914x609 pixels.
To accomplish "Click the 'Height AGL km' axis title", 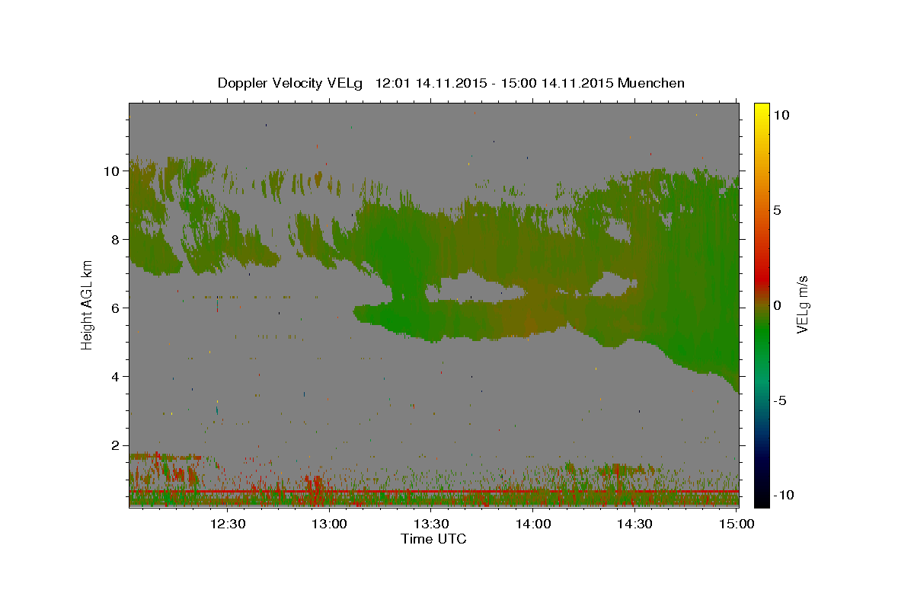I will point(88,304).
